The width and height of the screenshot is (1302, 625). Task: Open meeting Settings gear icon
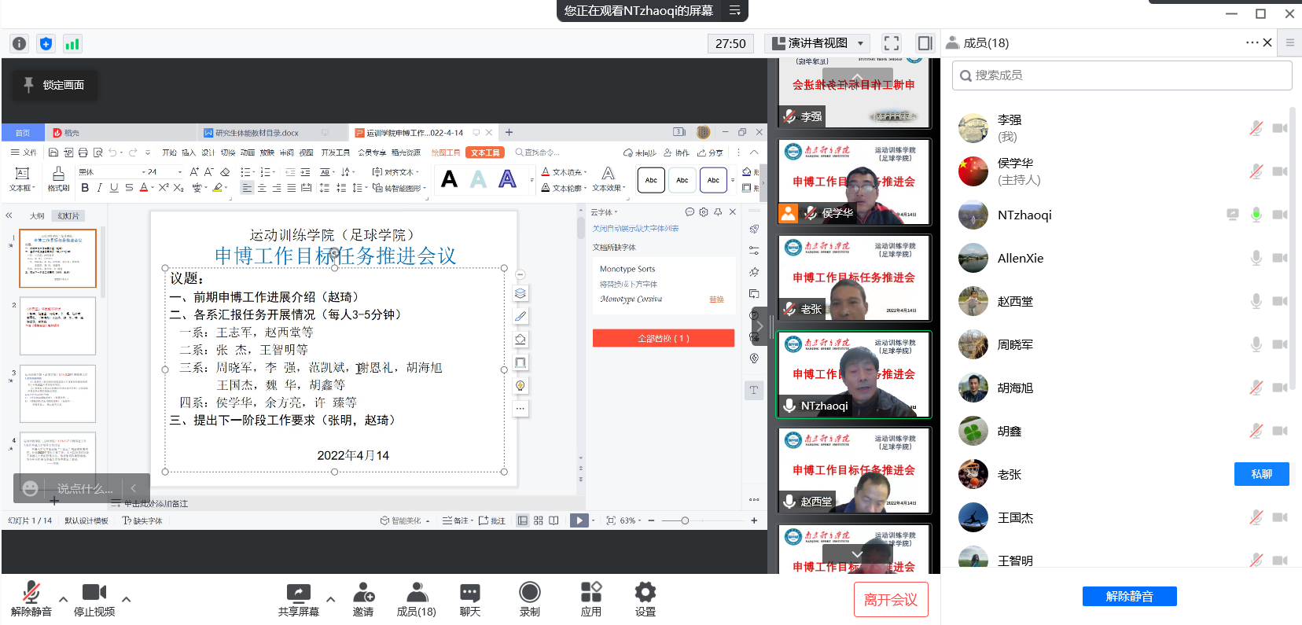[645, 594]
